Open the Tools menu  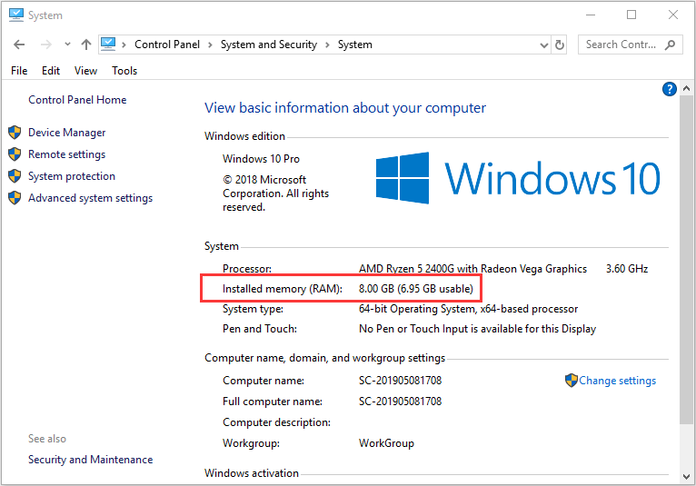(x=124, y=71)
